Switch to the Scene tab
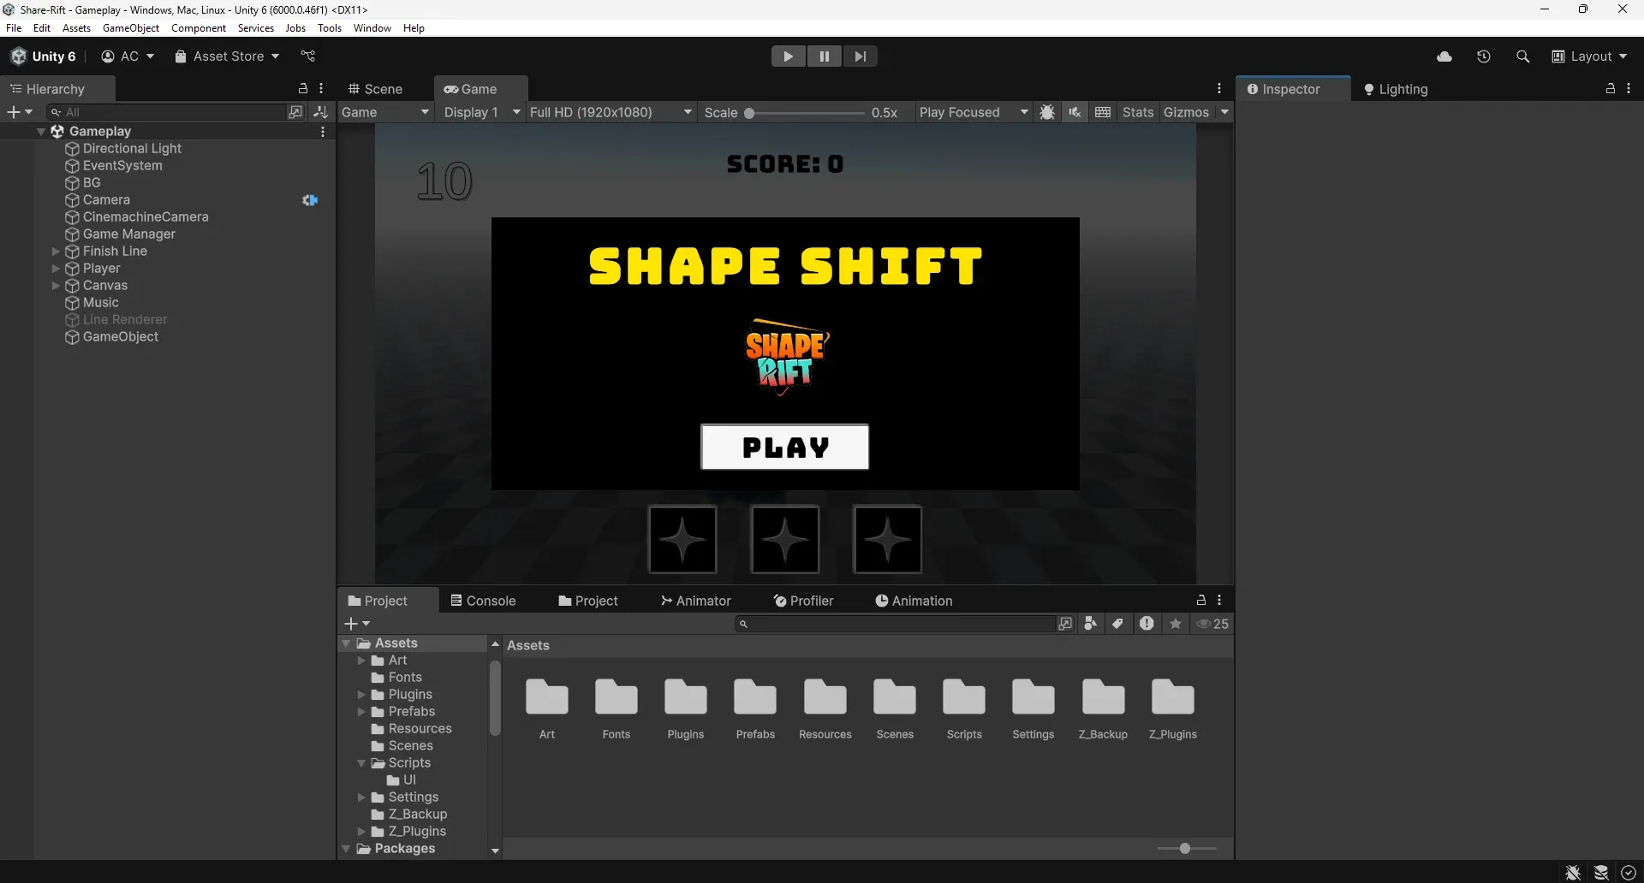The height and width of the screenshot is (883, 1644). (x=375, y=89)
